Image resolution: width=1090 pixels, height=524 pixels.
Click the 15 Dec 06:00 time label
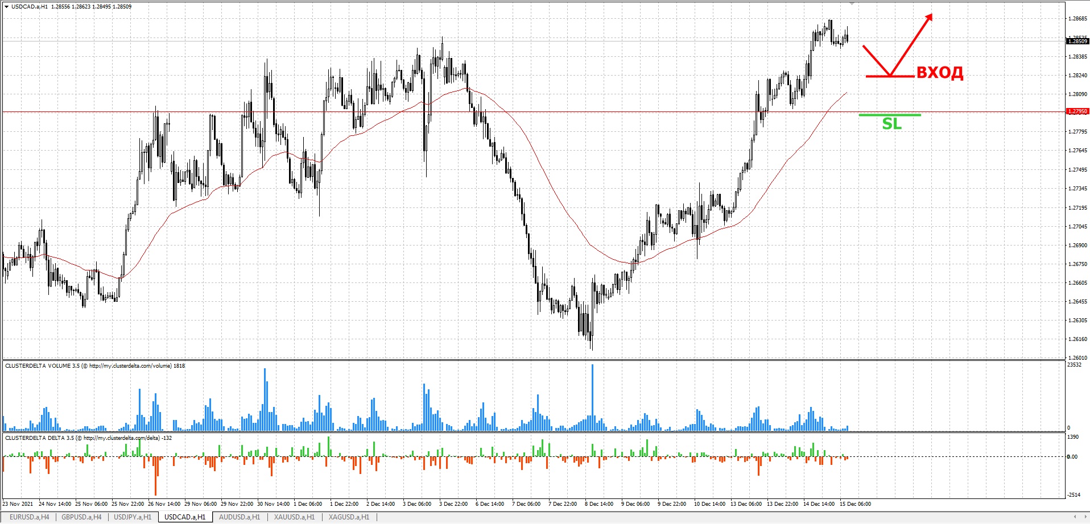click(x=856, y=504)
